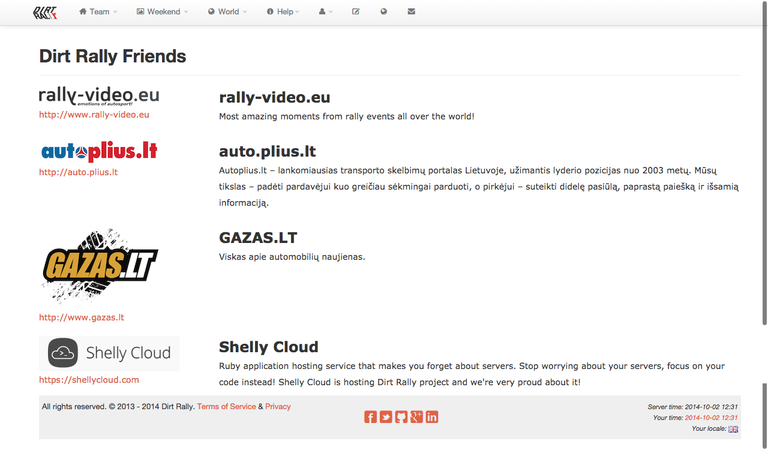Click 'Viskas apie automobilių naujienas.' text

pyautogui.click(x=292, y=257)
